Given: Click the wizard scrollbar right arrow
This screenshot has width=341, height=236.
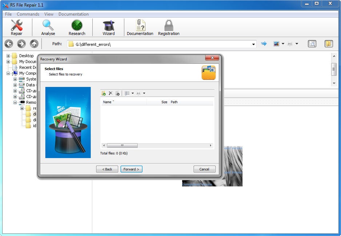Looking at the screenshot, I should (x=210, y=145).
